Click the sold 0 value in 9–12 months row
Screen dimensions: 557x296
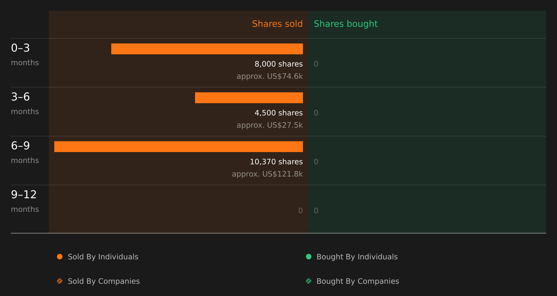pos(301,210)
